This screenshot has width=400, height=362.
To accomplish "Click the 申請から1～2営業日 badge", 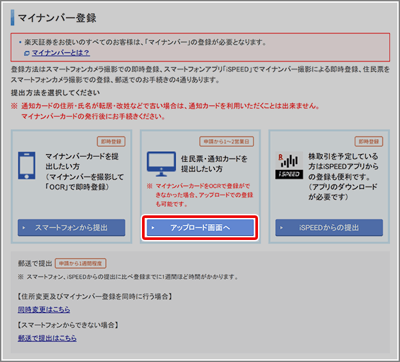I will click(x=227, y=141).
